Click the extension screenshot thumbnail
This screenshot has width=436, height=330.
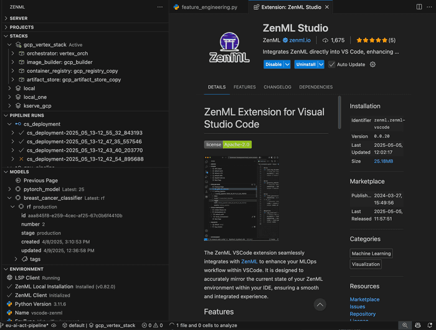coord(242,199)
